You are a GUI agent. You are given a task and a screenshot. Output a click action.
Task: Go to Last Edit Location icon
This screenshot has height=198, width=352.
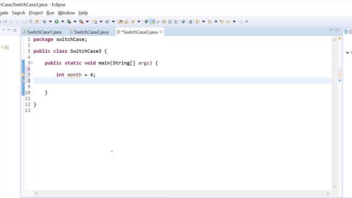tap(222, 21)
